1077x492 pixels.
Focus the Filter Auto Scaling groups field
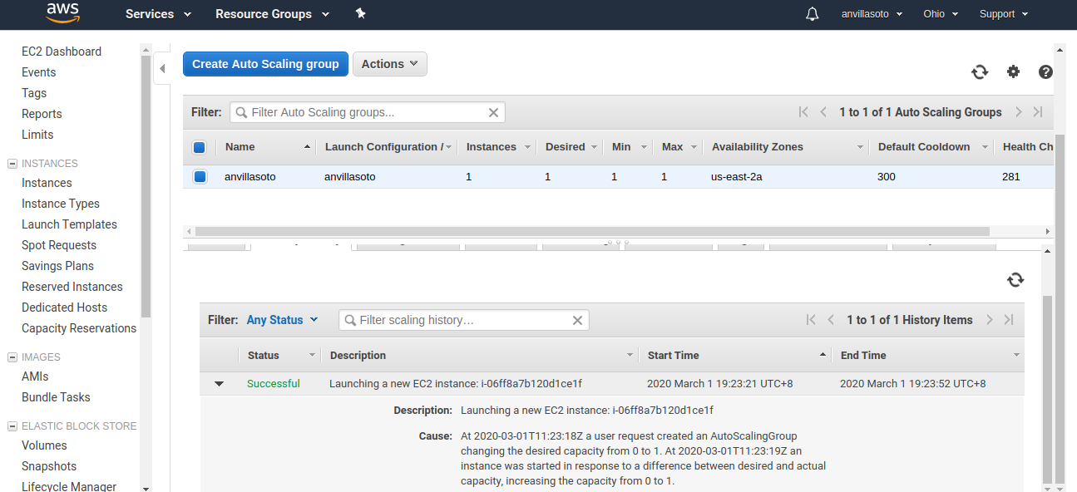click(367, 112)
